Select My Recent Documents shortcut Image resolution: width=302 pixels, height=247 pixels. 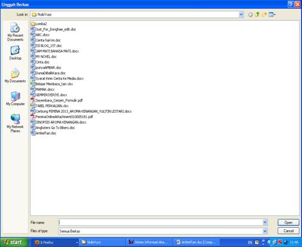click(x=15, y=32)
